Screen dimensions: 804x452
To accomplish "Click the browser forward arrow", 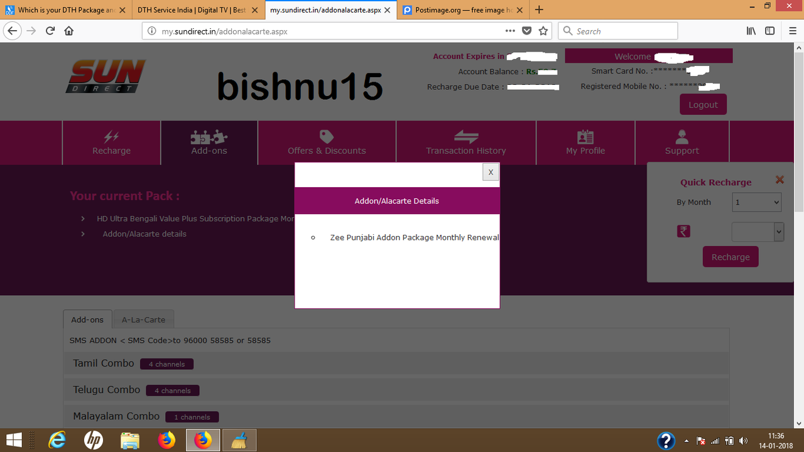I will [x=31, y=31].
